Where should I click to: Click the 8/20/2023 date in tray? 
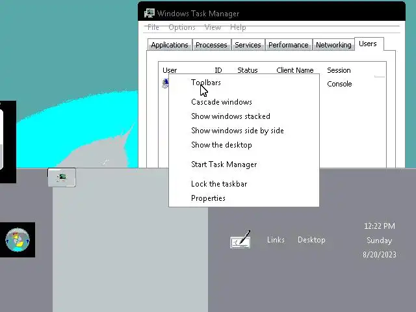click(380, 255)
